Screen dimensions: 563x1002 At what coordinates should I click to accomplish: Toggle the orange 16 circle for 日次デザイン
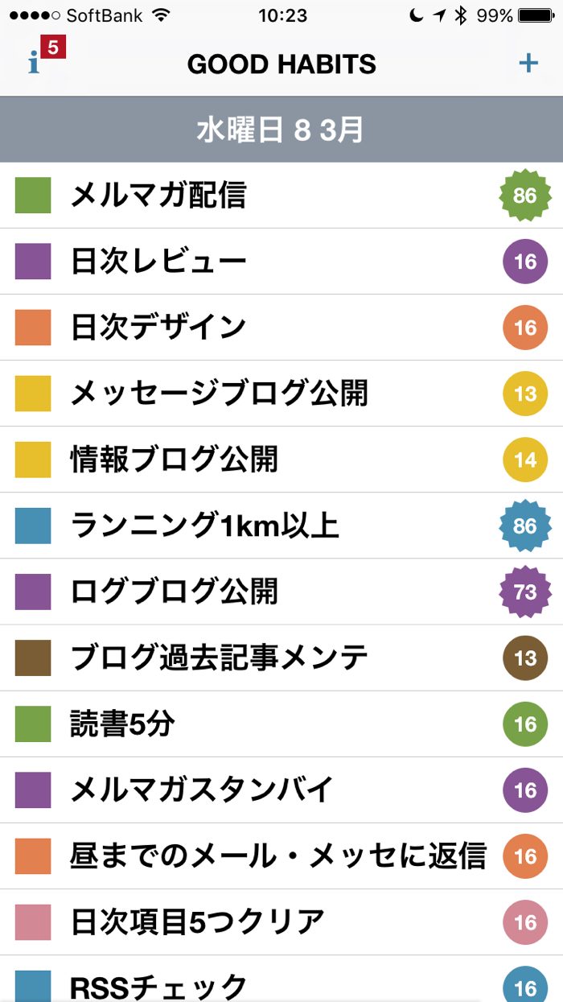[524, 328]
